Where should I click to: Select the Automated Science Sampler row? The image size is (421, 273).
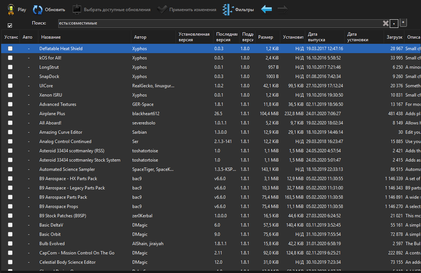(211, 169)
